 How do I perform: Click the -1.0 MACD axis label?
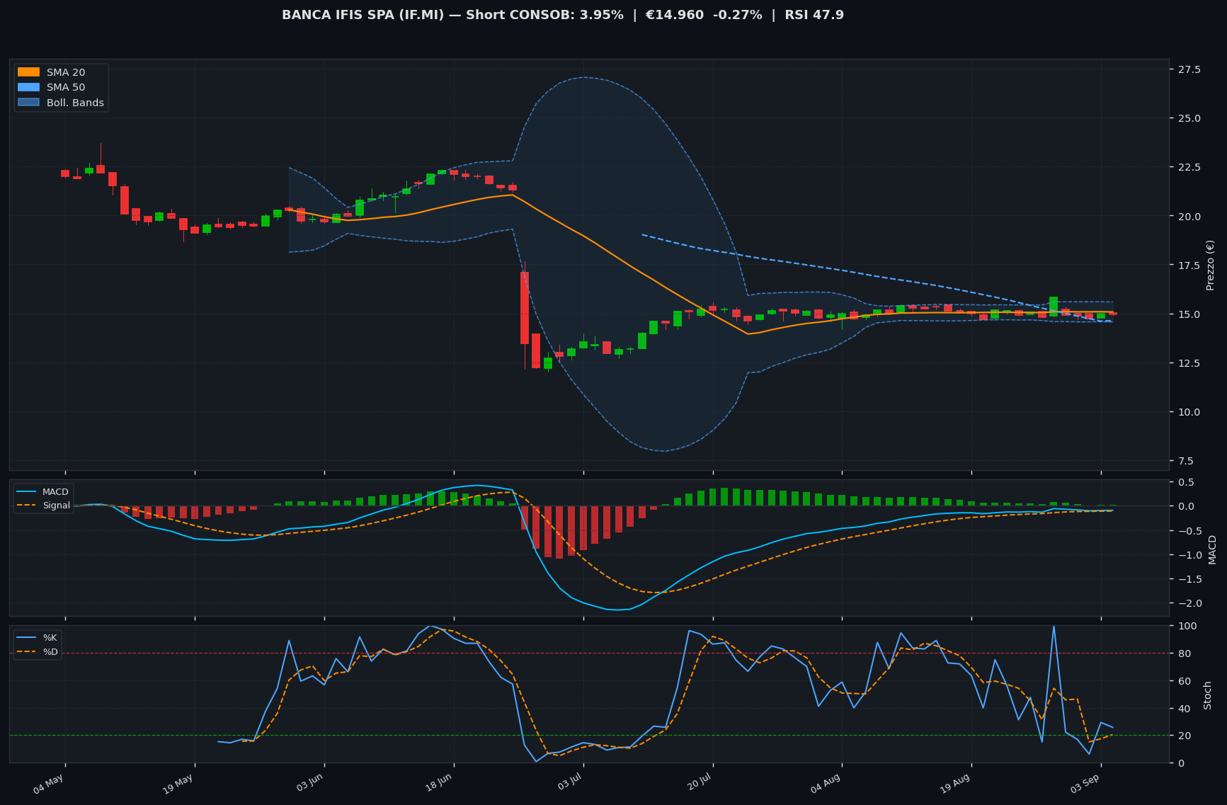[x=1189, y=555]
